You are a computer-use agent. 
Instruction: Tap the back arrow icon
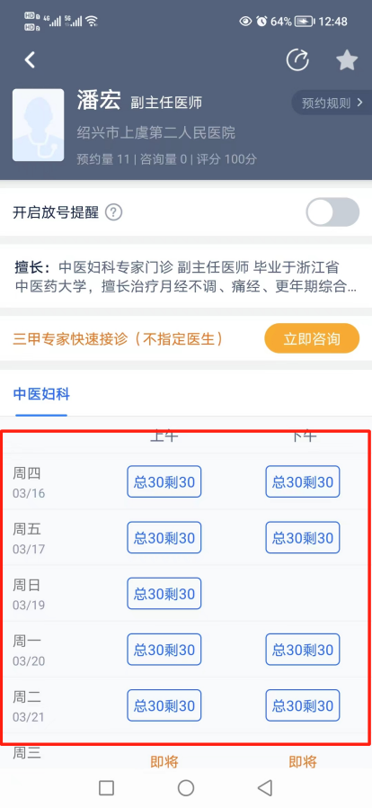(30, 60)
